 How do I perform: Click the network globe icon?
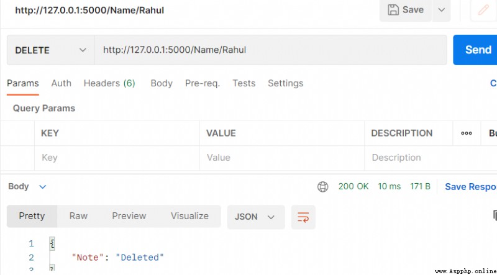[322, 187]
